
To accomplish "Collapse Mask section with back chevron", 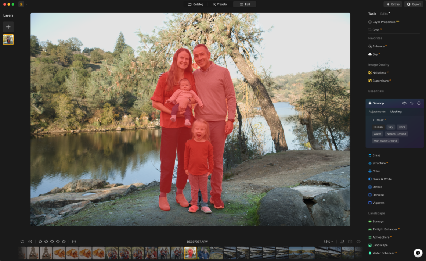I will point(373,120).
